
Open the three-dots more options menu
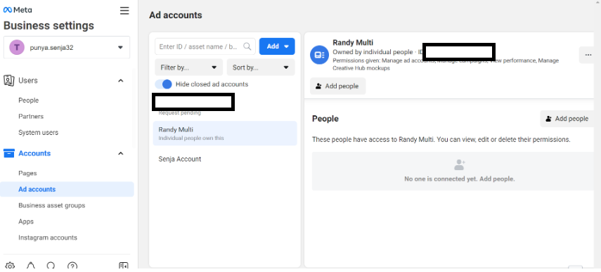coord(588,55)
